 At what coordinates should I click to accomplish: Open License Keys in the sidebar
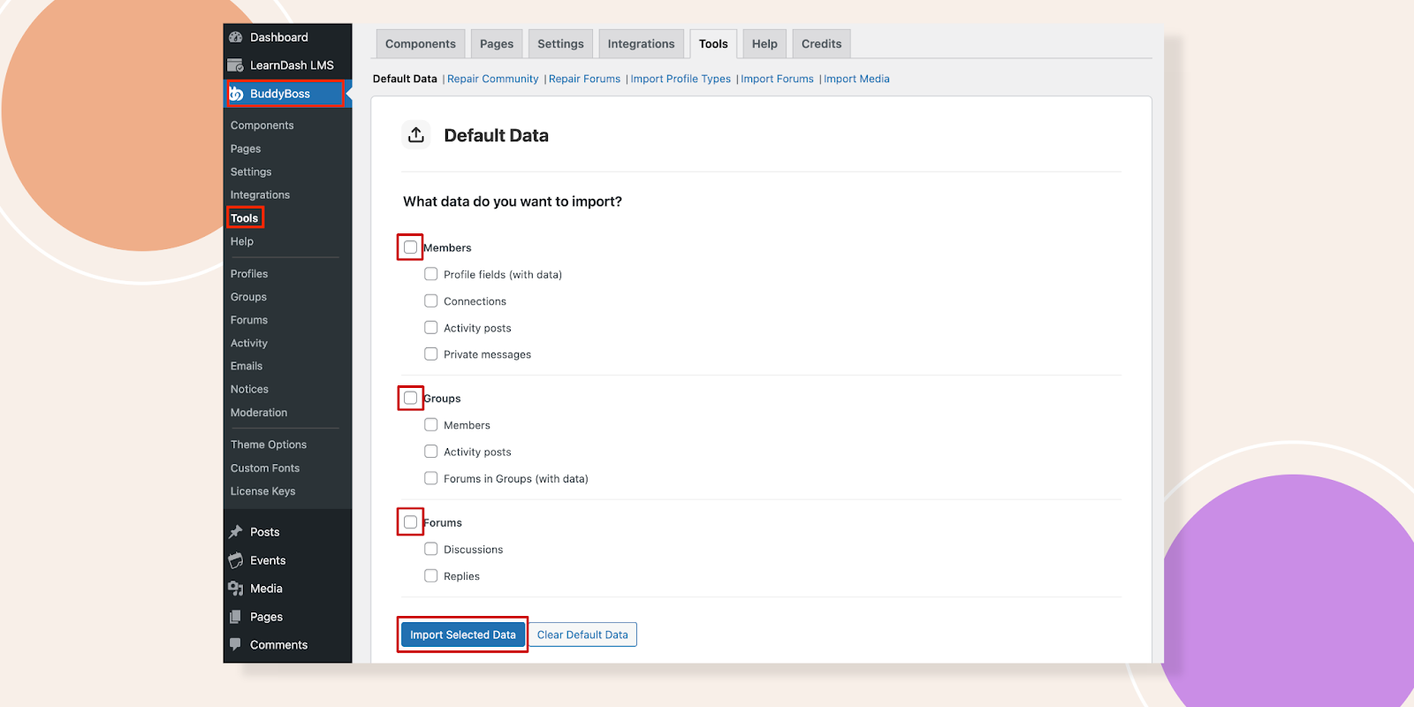(x=263, y=491)
